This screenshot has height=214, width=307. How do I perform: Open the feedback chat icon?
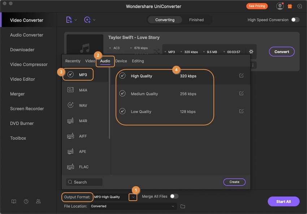pyautogui.click(x=299, y=6)
